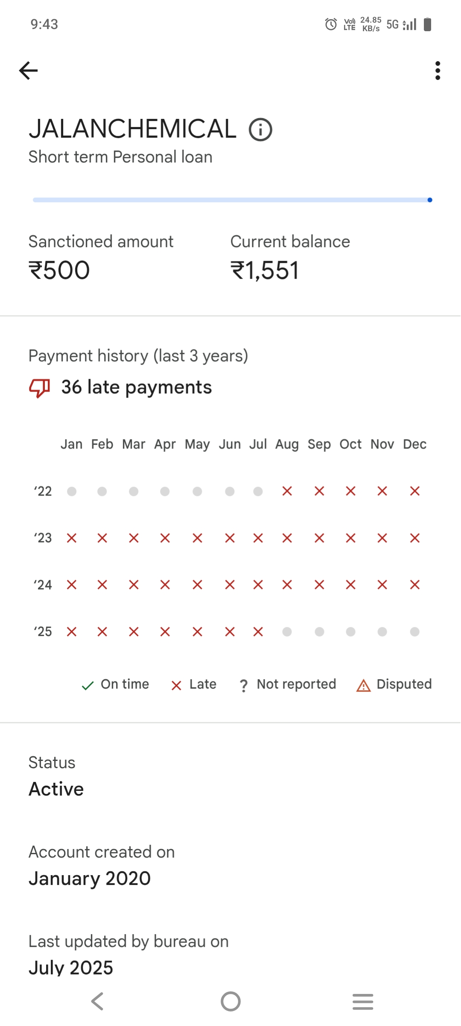This screenshot has width=461, height=1026.
Task: Tap the red thumbs-down late payments icon
Action: pyautogui.click(x=40, y=388)
